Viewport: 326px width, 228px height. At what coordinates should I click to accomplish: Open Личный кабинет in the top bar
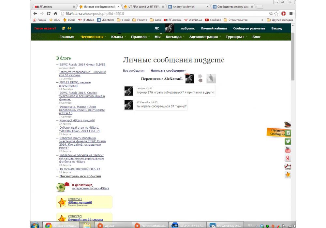pyautogui.click(x=214, y=28)
